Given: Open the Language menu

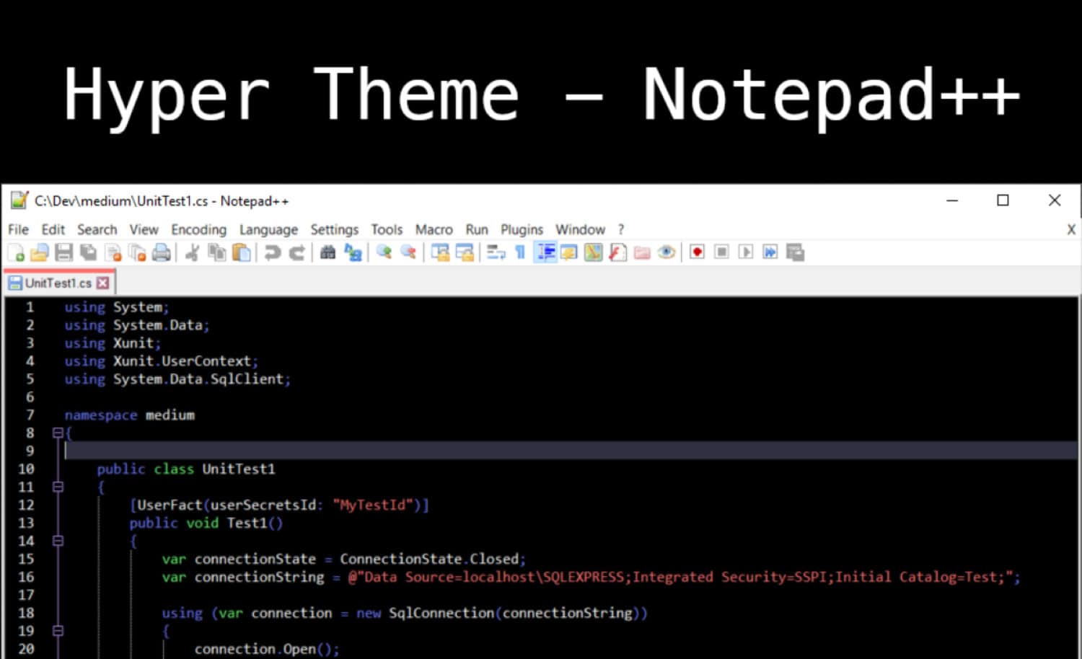Looking at the screenshot, I should tap(268, 229).
